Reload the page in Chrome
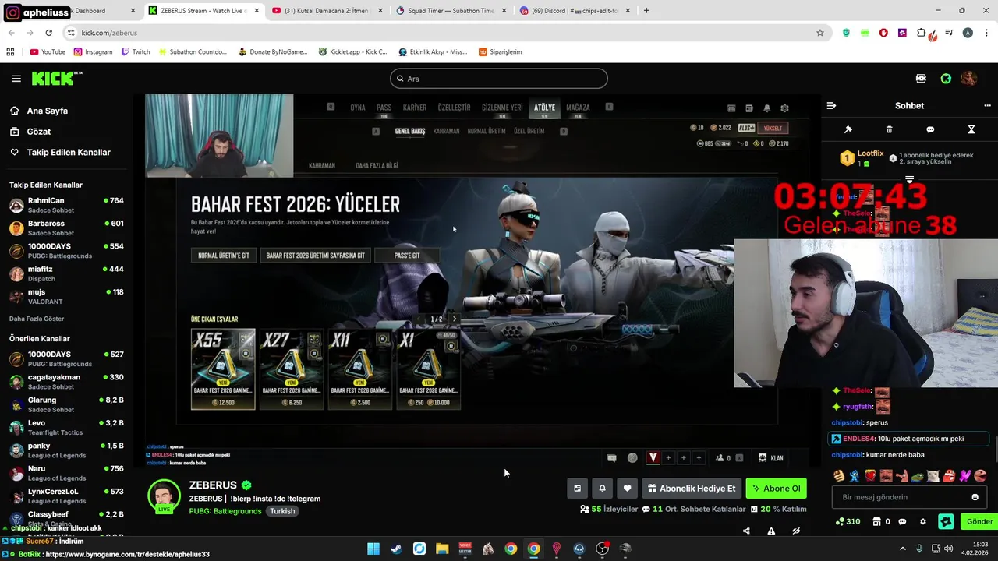The height and width of the screenshot is (561, 998). [x=48, y=33]
